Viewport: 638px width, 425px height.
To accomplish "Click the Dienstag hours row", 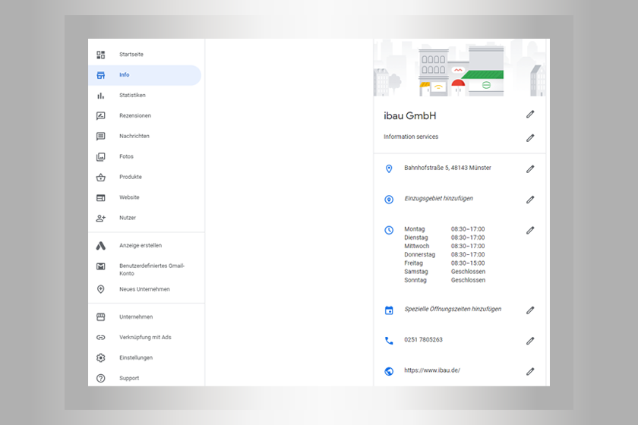I will tap(444, 238).
